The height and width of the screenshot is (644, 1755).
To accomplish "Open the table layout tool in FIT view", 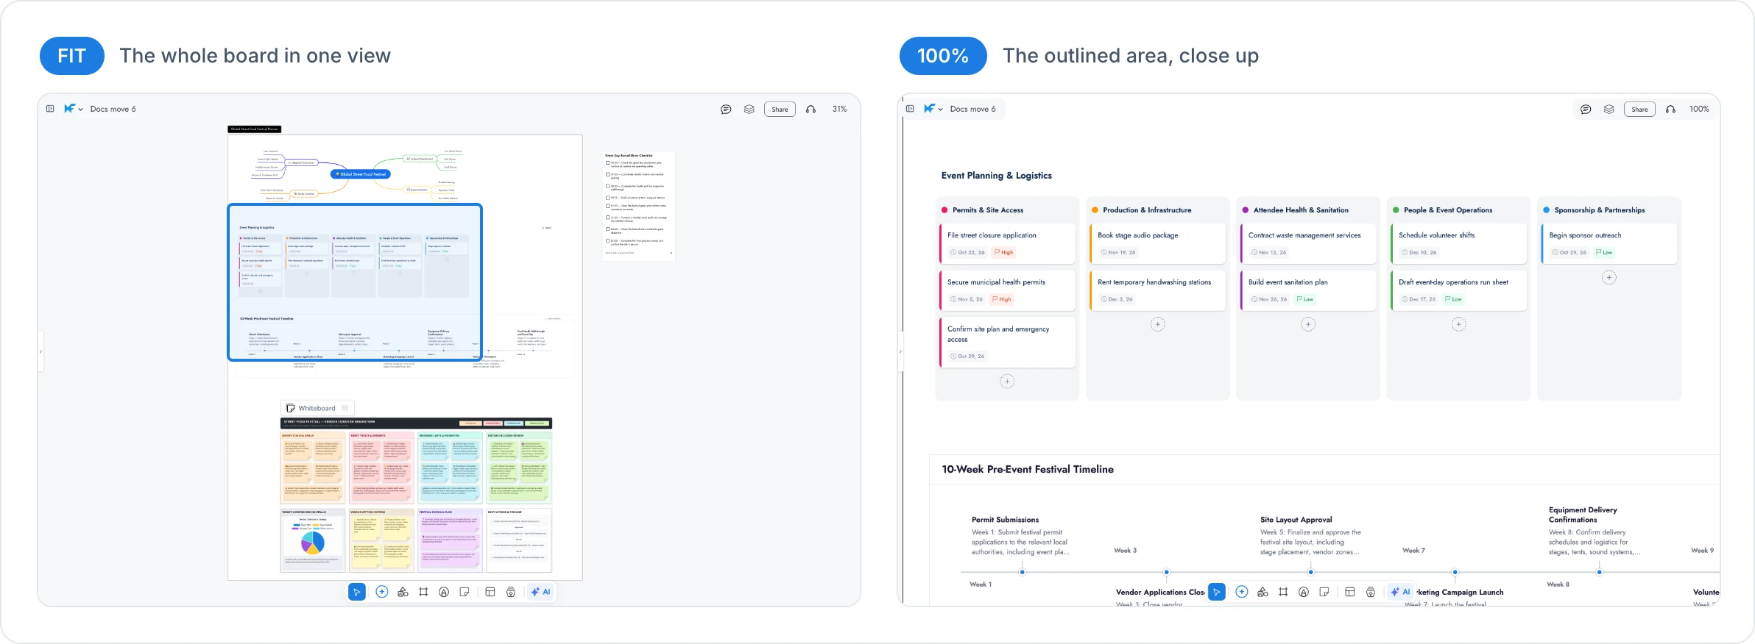I will click(490, 592).
